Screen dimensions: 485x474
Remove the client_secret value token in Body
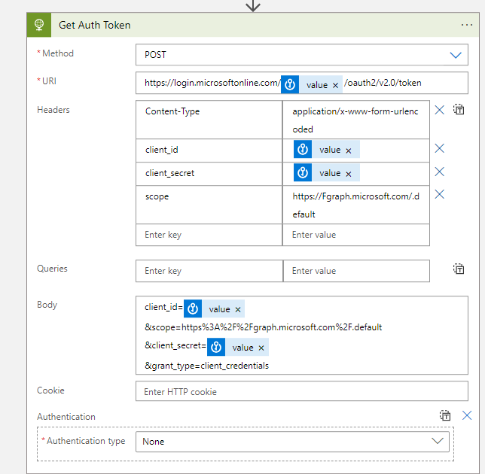tap(261, 348)
